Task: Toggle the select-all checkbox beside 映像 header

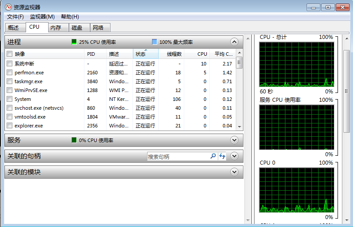Action: tap(9, 54)
